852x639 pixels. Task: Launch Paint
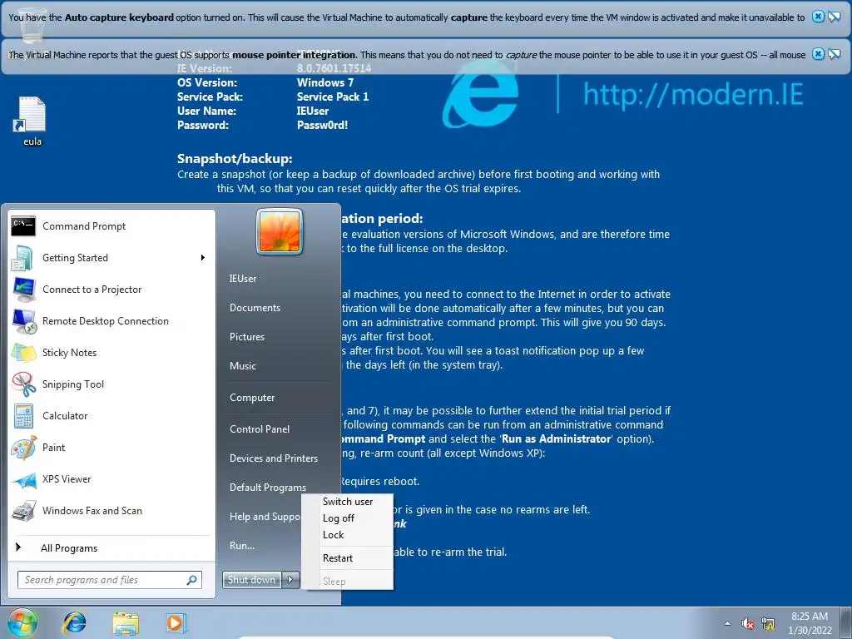pyautogui.click(x=111, y=447)
